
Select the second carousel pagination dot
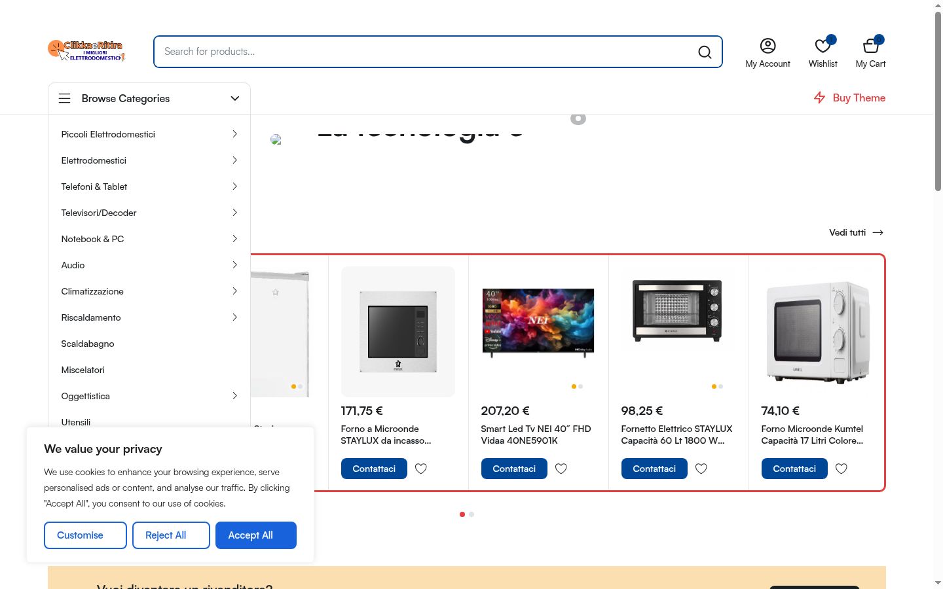point(471,514)
